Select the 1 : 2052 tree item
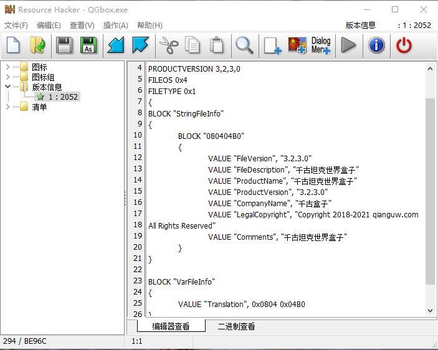The height and width of the screenshot is (350, 438). point(63,97)
